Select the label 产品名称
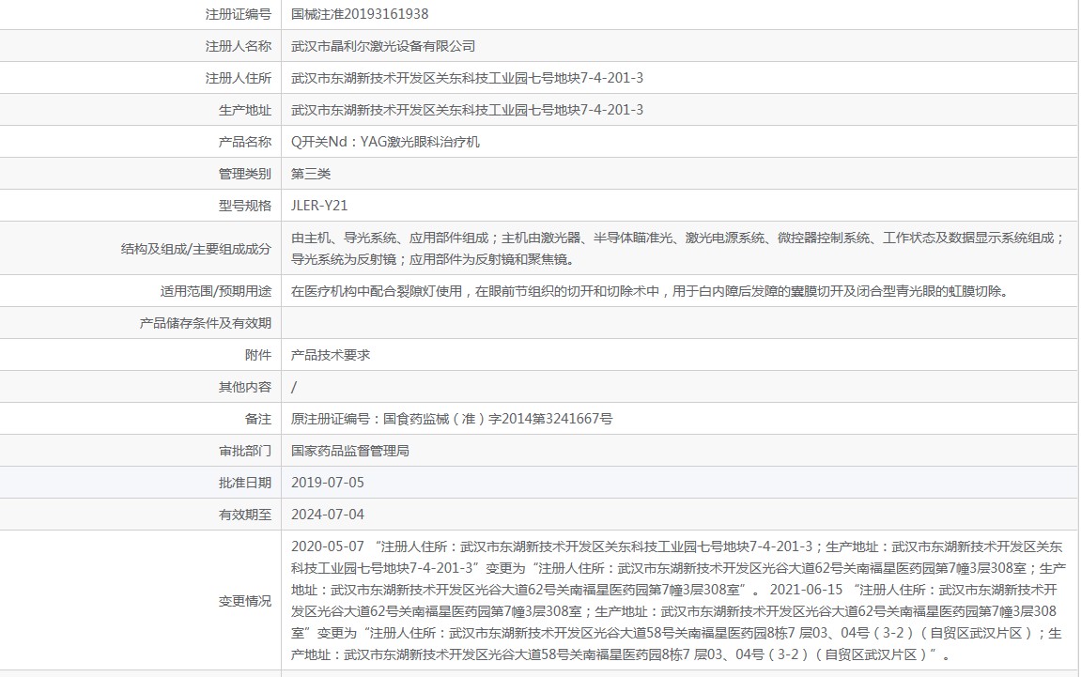This screenshot has height=677, width=1081. click(245, 142)
